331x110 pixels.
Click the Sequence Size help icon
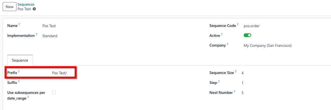[236, 72]
